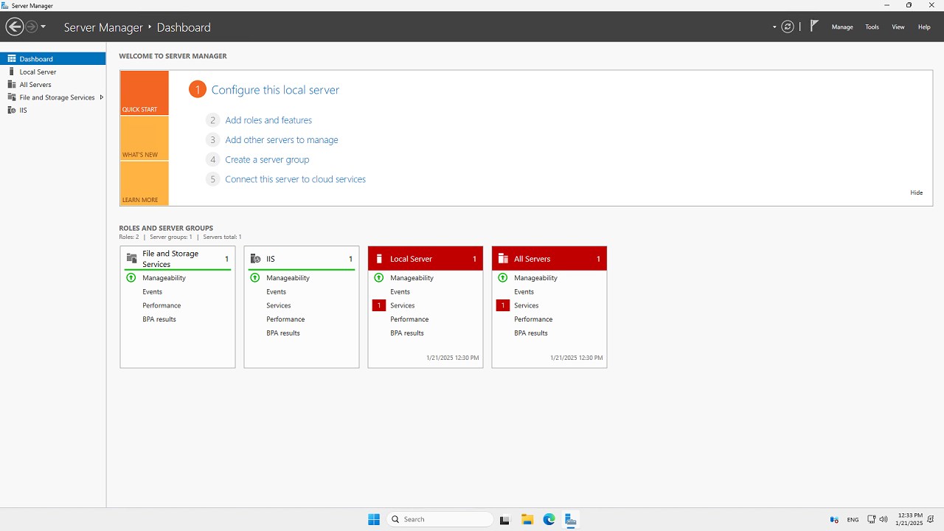Open the Tools menu
The image size is (944, 531).
872,27
